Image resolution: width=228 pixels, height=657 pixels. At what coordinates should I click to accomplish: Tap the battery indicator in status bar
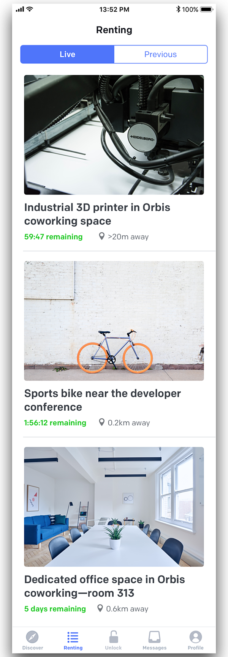coord(206,9)
